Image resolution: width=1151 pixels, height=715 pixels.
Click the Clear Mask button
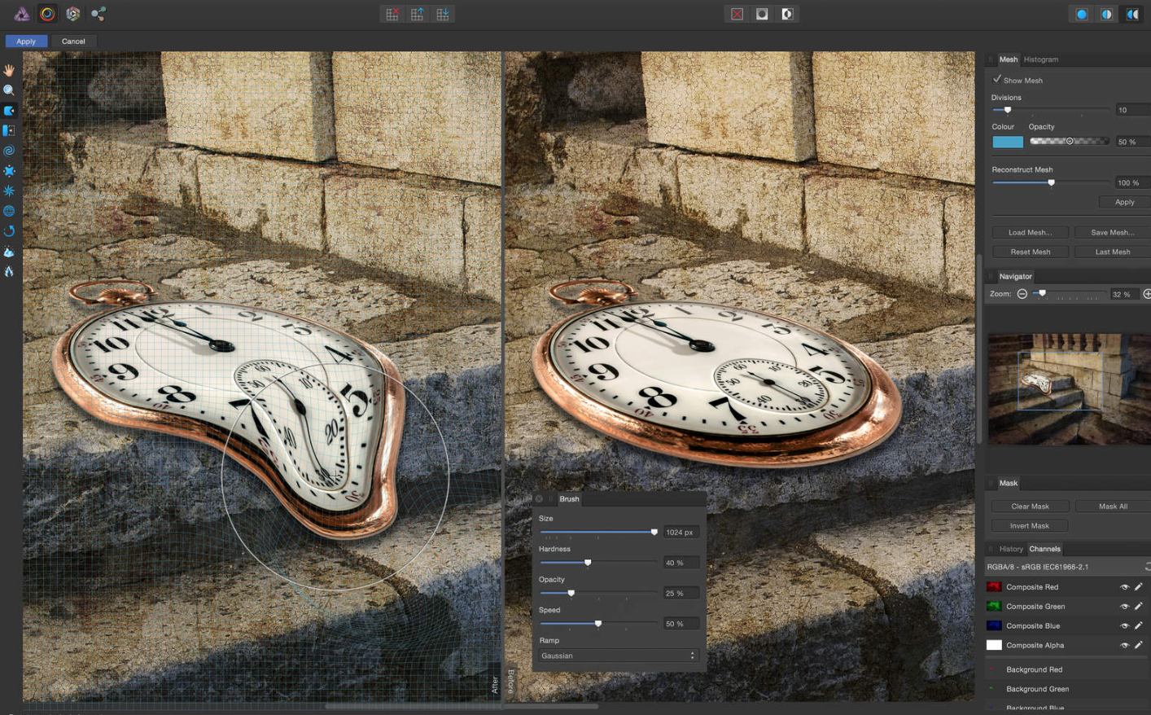tap(1030, 507)
